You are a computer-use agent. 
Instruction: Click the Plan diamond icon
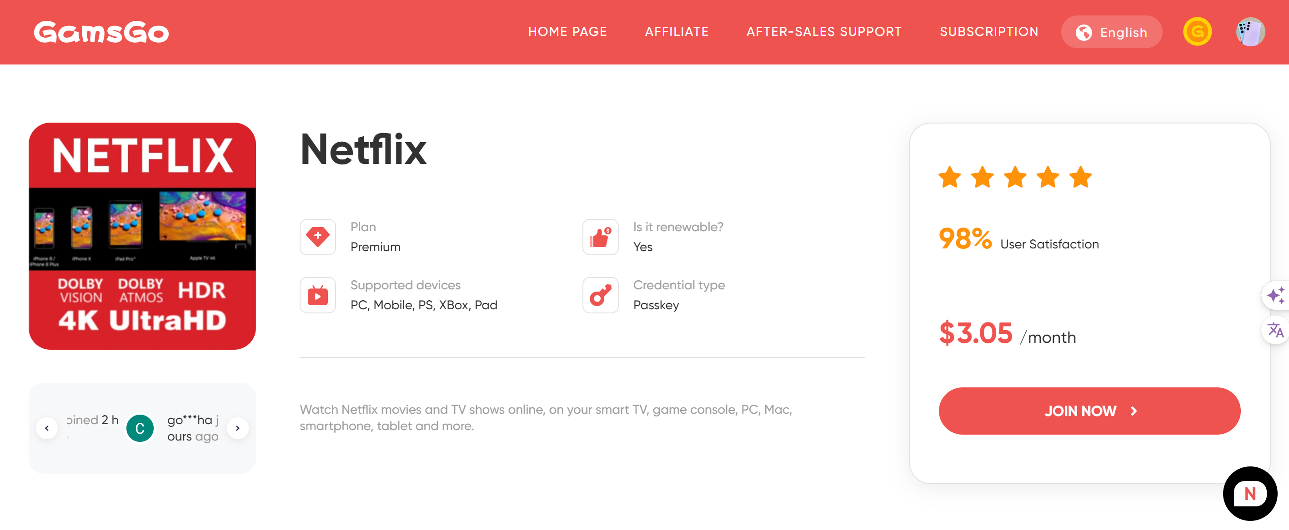click(x=318, y=237)
